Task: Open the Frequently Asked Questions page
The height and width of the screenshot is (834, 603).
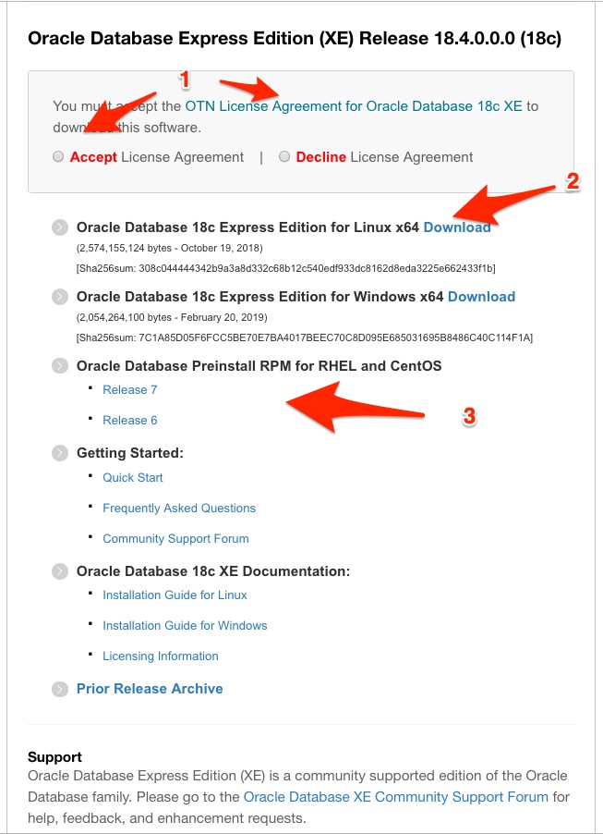Action: [178, 508]
